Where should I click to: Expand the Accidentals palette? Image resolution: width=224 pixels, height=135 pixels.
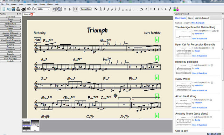click(x=10, y=43)
